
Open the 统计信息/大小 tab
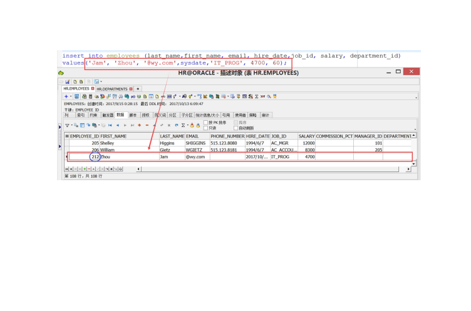[x=207, y=115]
